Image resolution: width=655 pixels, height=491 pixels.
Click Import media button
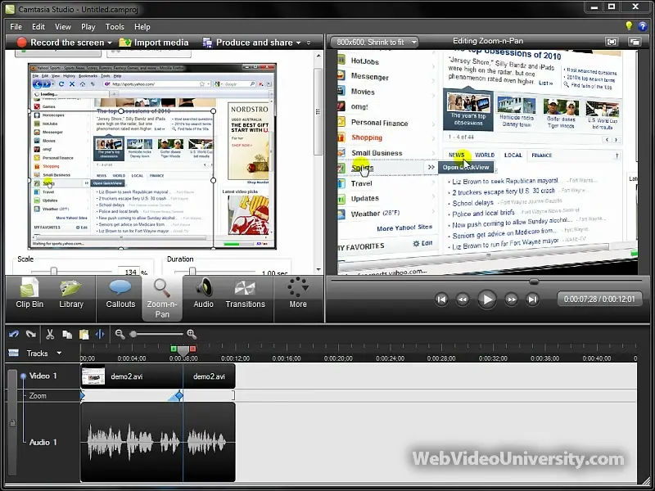(154, 43)
